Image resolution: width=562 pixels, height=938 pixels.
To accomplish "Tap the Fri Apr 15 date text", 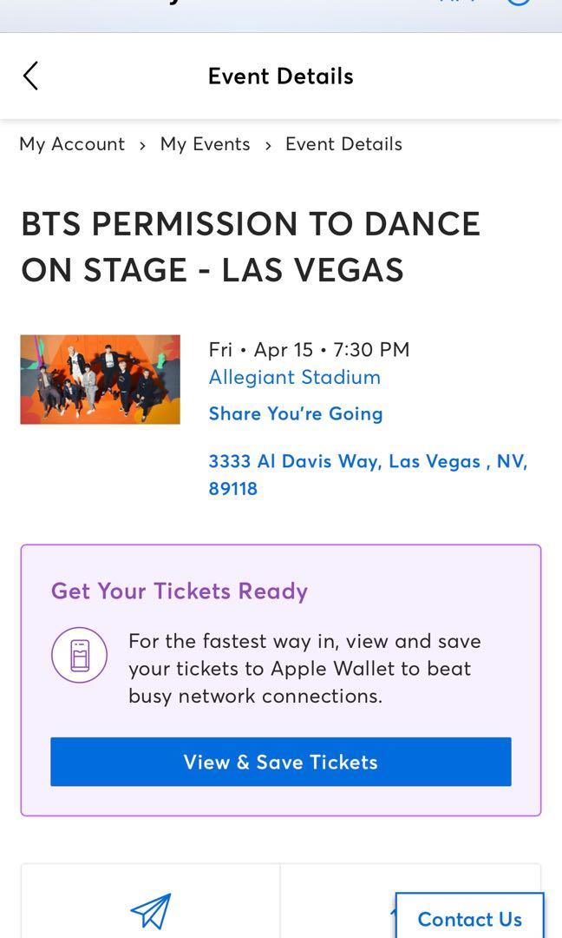I will click(x=309, y=349).
